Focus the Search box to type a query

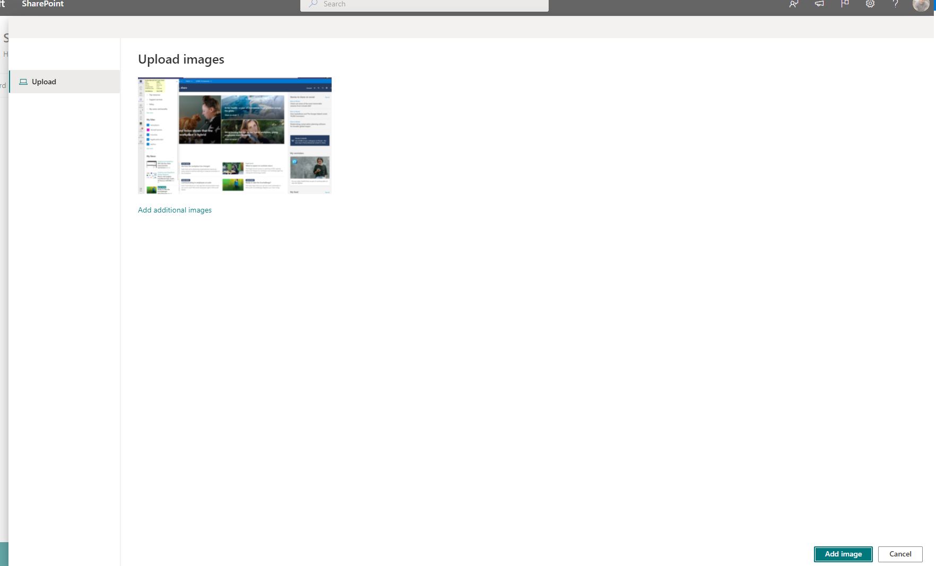(424, 5)
